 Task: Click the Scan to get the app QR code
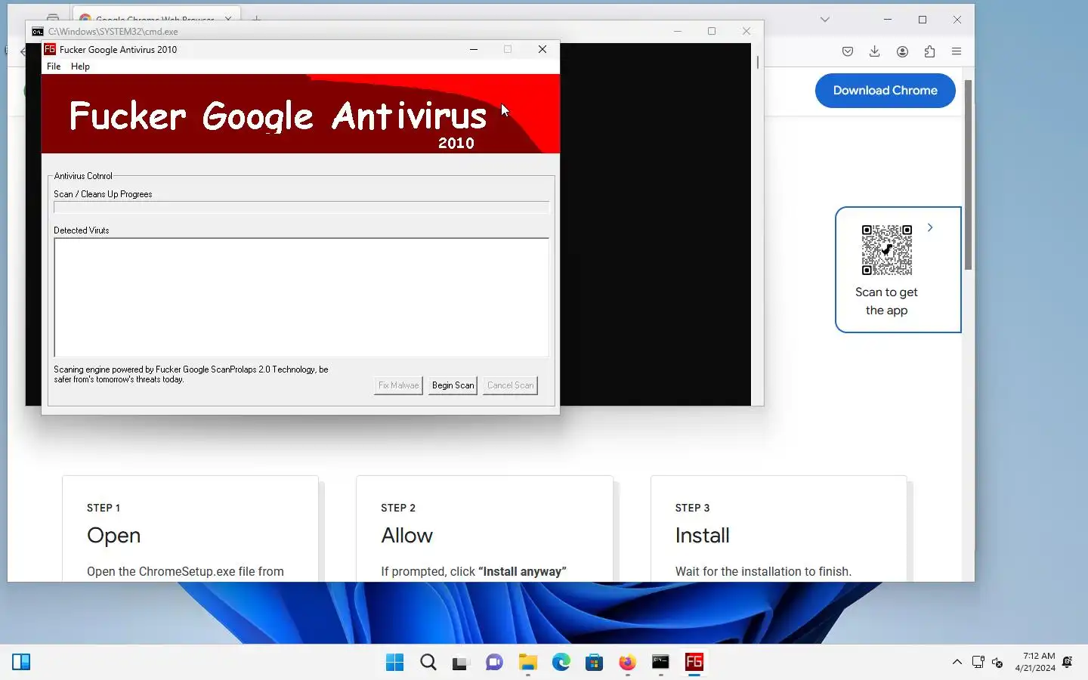point(887,250)
